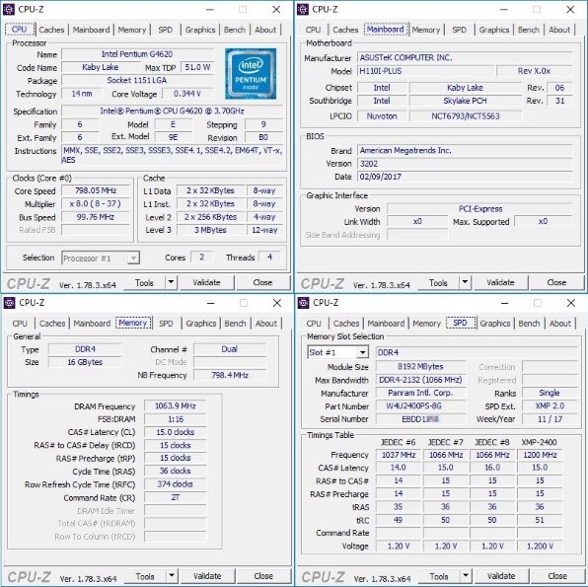588x587 pixels.
Task: Click the Close button in the Mainboard window
Action: 556,282
